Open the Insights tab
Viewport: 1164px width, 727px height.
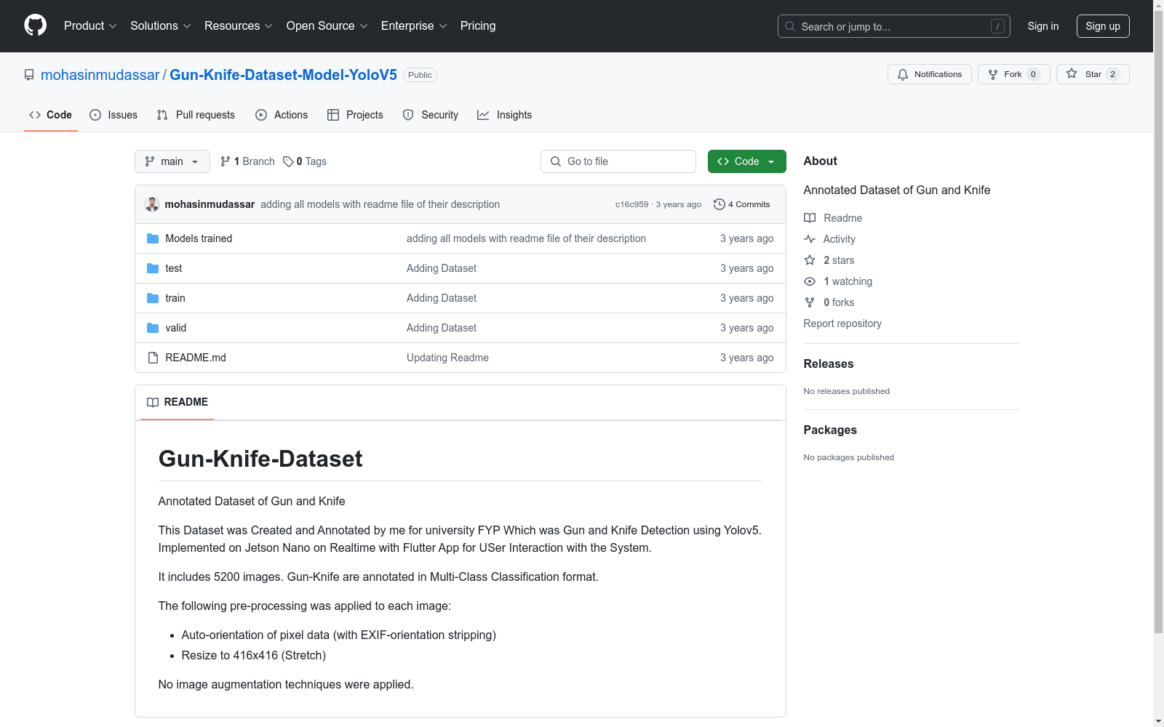tap(504, 115)
